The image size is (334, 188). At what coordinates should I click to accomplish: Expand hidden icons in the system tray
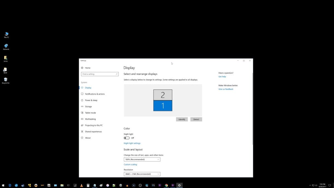pyautogui.click(x=310, y=185)
